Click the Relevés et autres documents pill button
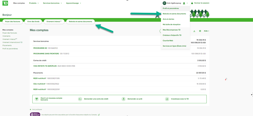 point(80,21)
